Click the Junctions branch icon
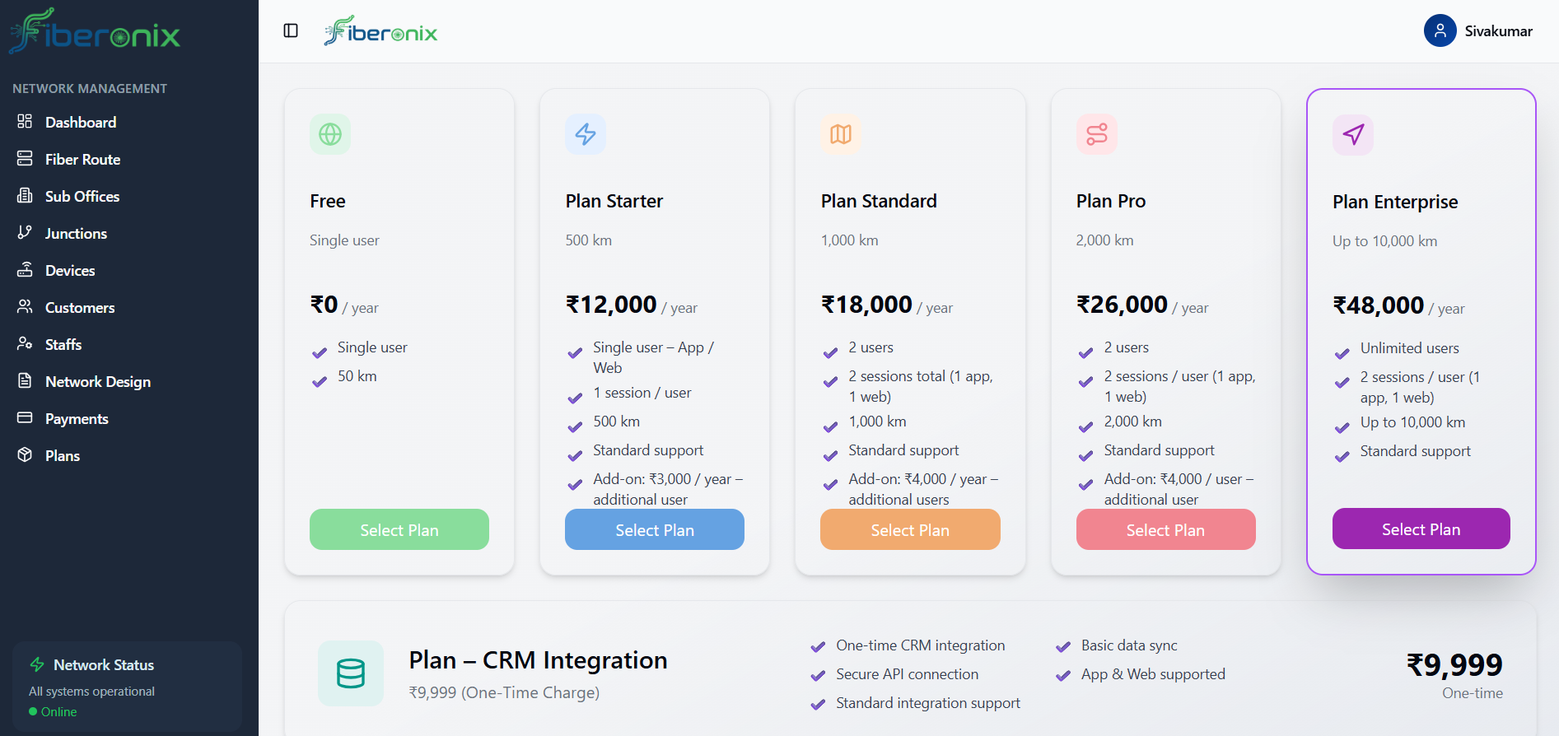Screen dimensions: 1559x736 coord(25,233)
